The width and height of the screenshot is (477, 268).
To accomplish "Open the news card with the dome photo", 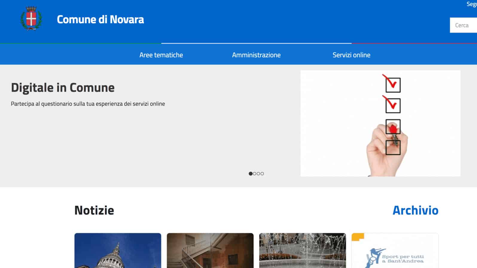I will click(118, 251).
